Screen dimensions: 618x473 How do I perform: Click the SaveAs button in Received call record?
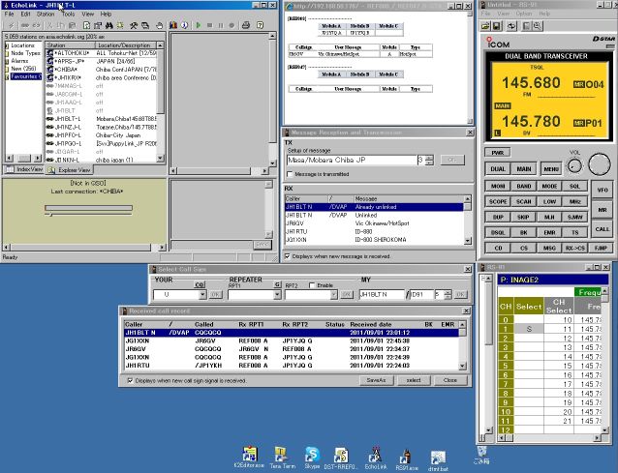tap(375, 380)
